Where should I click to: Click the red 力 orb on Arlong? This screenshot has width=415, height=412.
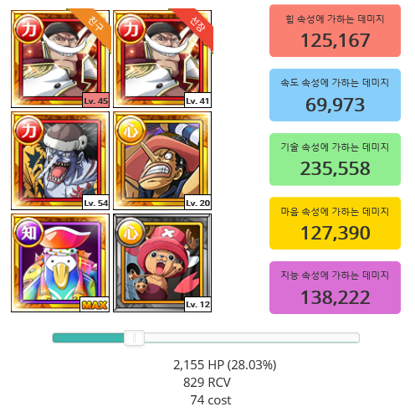(x=28, y=131)
